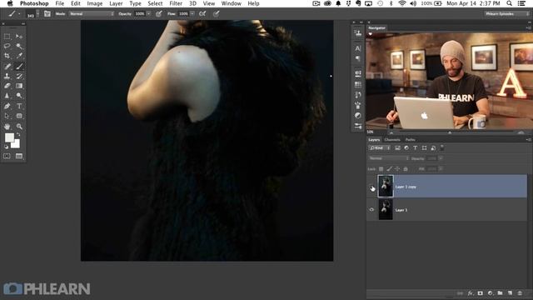
Task: Filter layers for pixel layers
Action: tap(397, 148)
